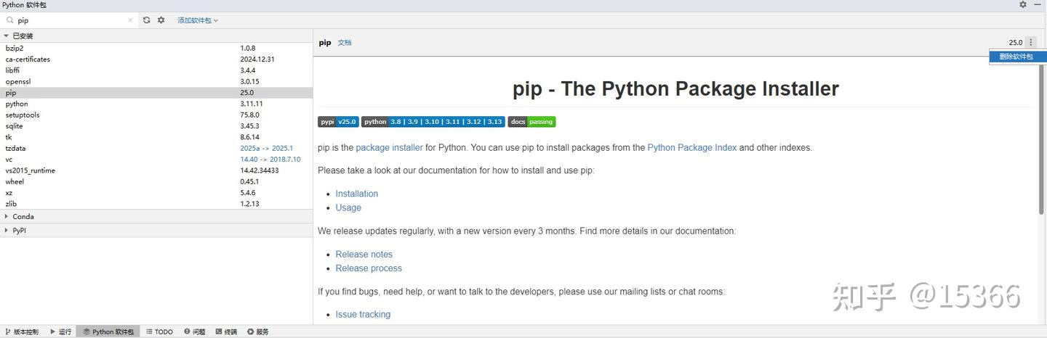Open package manager settings gear
1047x338 pixels.
(x=161, y=20)
